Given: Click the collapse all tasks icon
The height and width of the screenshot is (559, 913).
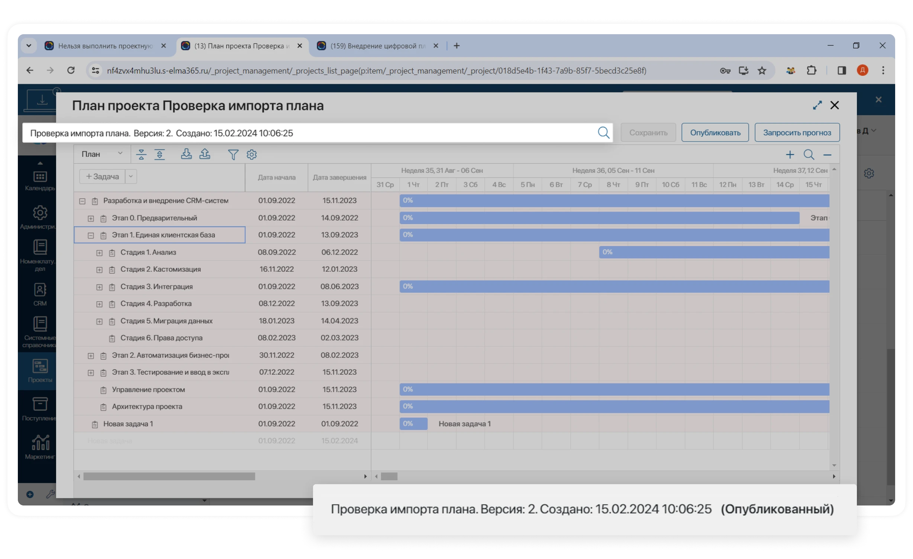Looking at the screenshot, I should [x=141, y=154].
